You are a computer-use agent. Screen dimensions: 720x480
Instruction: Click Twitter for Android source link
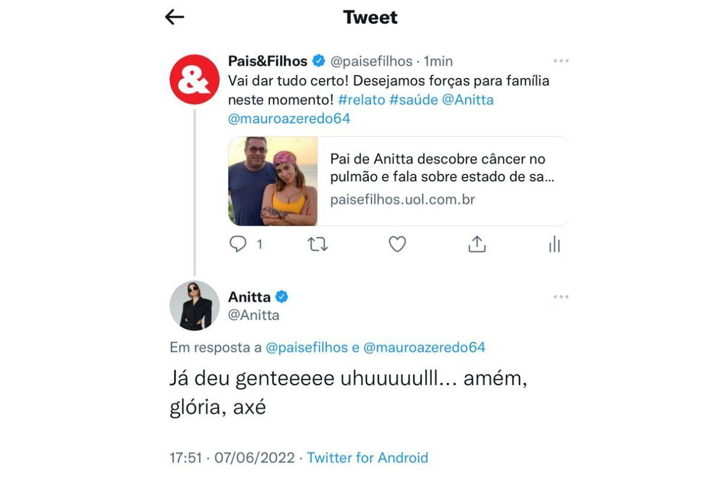[x=367, y=458]
